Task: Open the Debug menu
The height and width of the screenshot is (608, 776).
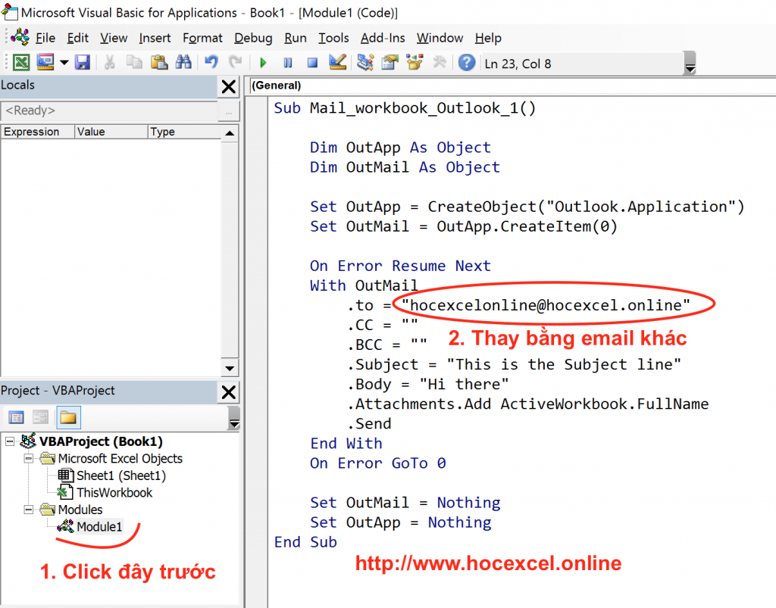Action: coord(253,38)
